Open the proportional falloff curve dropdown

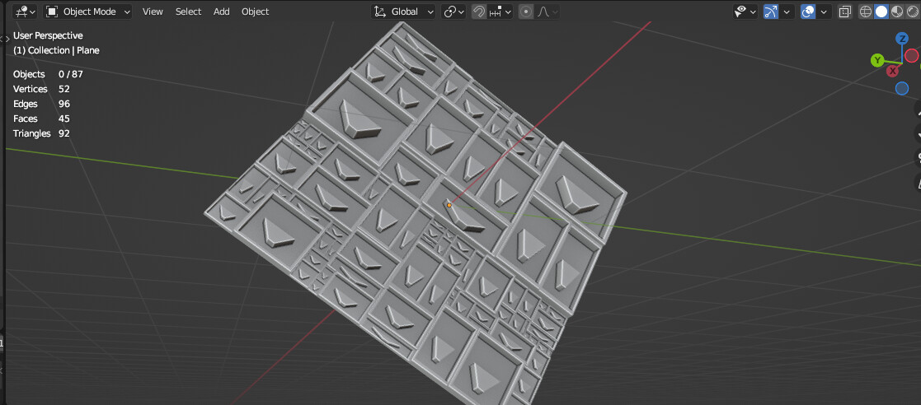tap(547, 12)
